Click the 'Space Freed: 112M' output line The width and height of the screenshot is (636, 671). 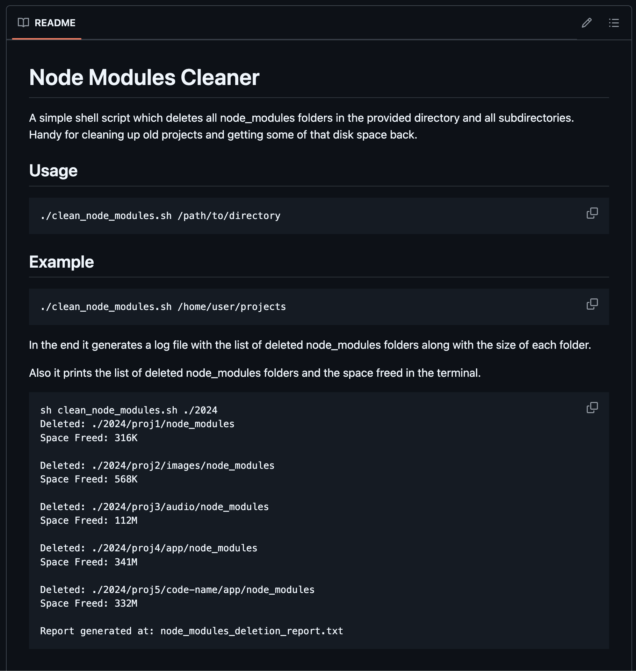pos(89,521)
